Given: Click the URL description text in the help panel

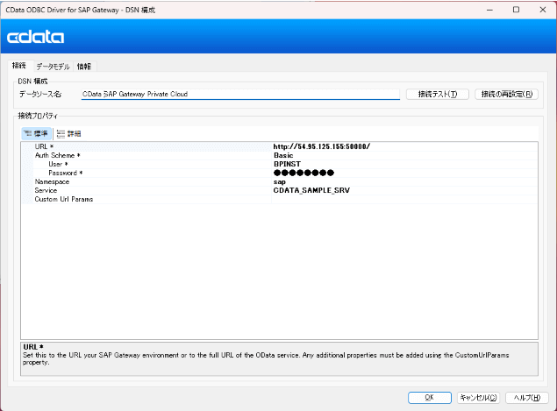Looking at the screenshot, I should coord(266,358).
